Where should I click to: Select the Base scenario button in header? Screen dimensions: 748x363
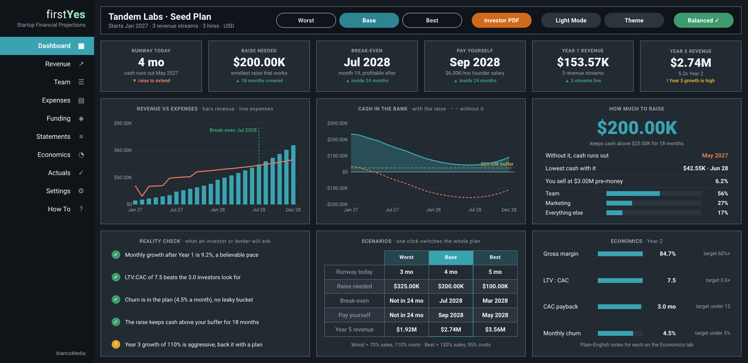click(369, 20)
